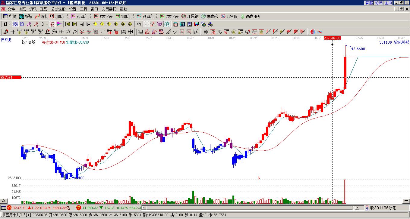This screenshot has height=219, width=410.
Task: Click the 42.6600 peak price label
Action: (358, 49)
